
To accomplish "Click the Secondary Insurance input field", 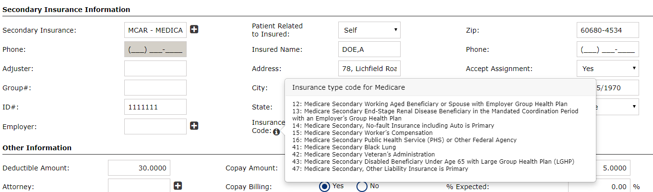I will (155, 30).
